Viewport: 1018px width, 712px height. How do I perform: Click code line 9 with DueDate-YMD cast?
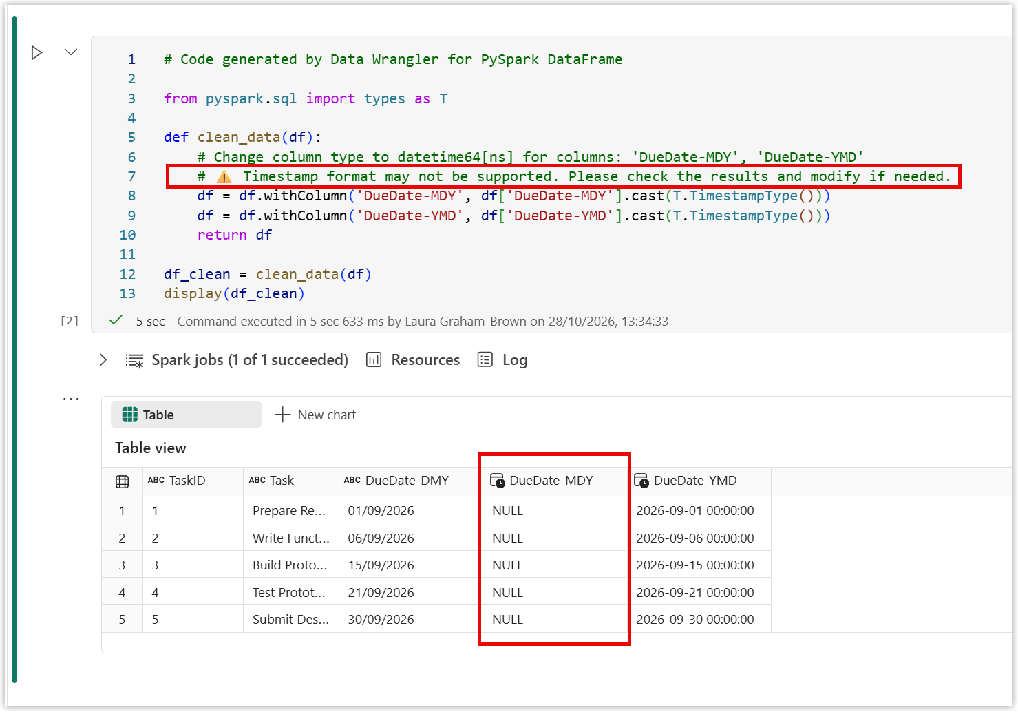513,216
